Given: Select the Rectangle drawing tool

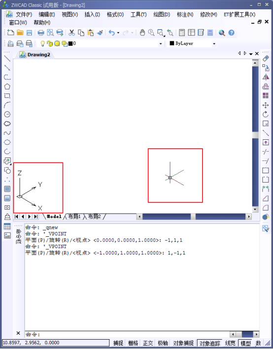Looking at the screenshot, I should pyautogui.click(x=7, y=95).
